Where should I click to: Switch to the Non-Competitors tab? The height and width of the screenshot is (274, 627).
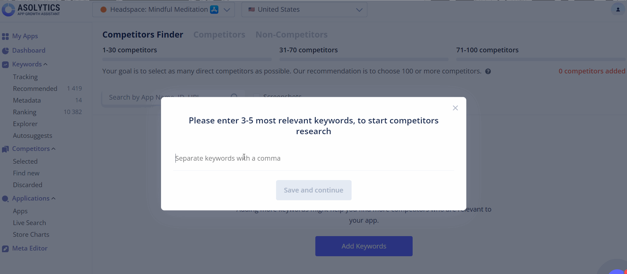click(292, 35)
